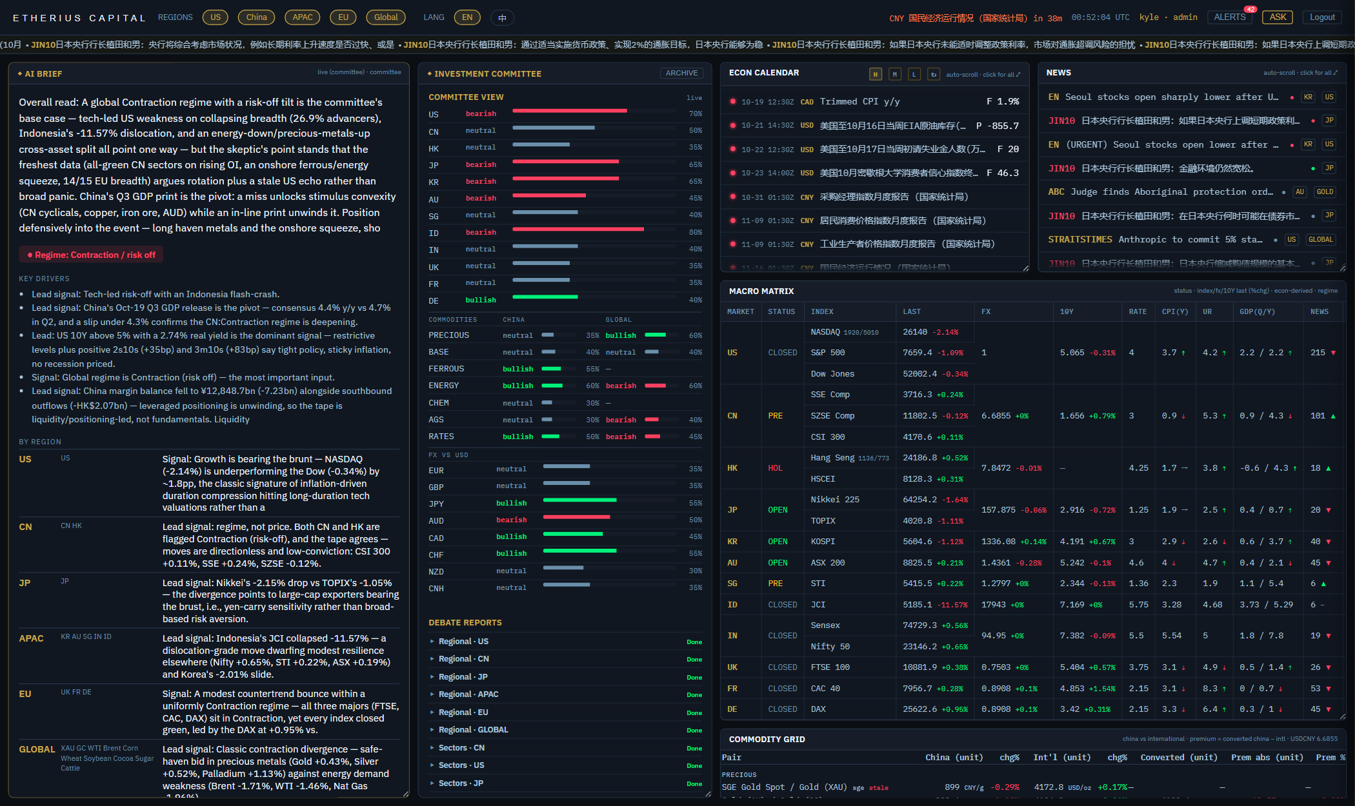Click the AU tag on ABC Judge news

pos(1300,192)
